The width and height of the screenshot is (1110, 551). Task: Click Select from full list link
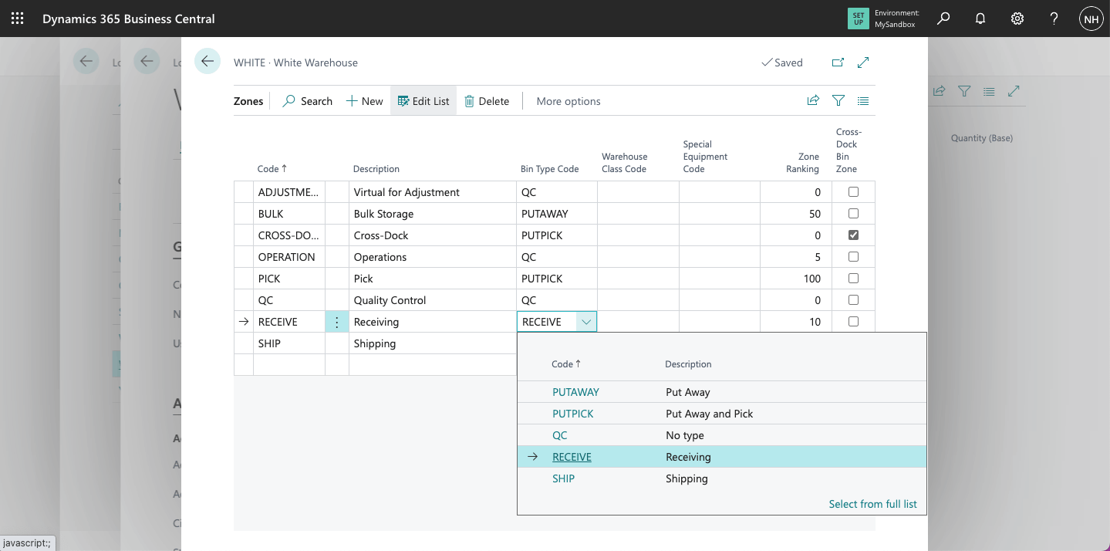pos(872,504)
